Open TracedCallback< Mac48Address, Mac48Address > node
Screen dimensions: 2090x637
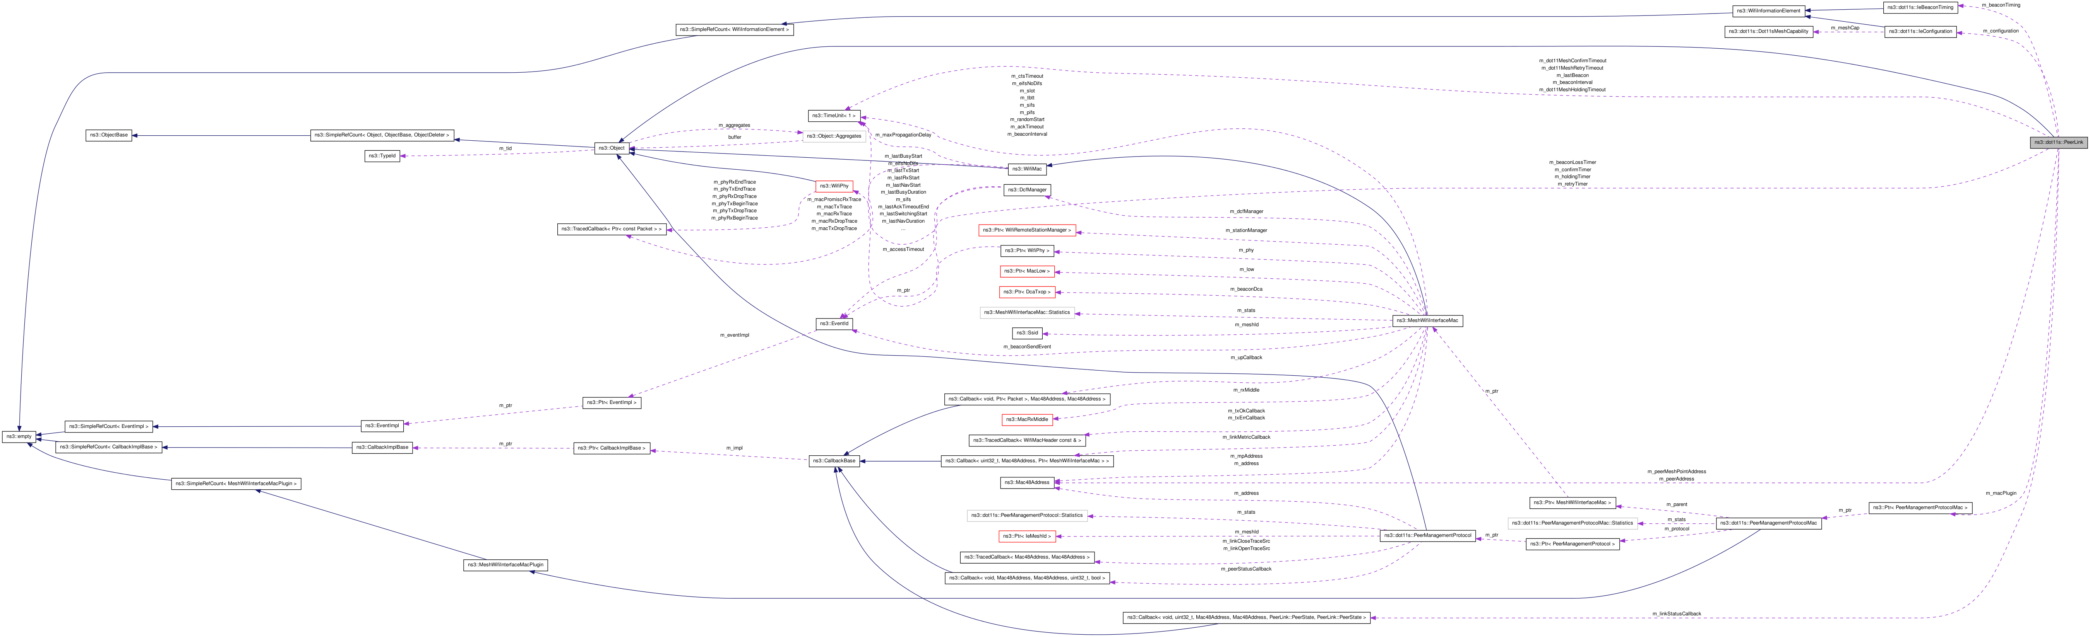(x=1026, y=558)
